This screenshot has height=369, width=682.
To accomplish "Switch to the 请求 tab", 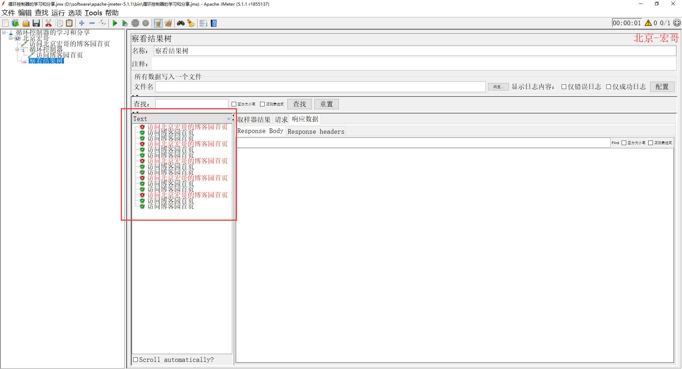I will click(281, 120).
